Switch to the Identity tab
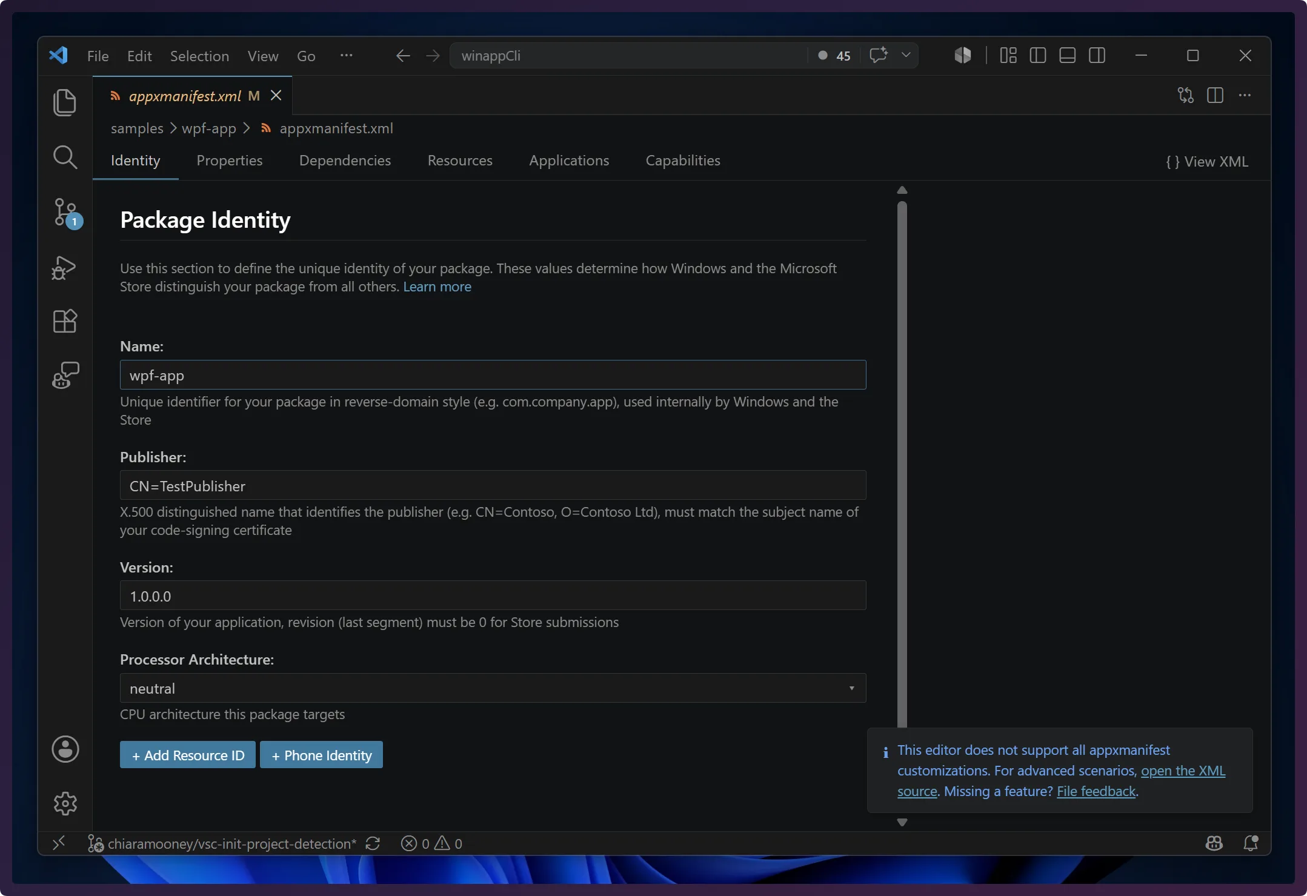This screenshot has height=896, width=1307. [135, 161]
